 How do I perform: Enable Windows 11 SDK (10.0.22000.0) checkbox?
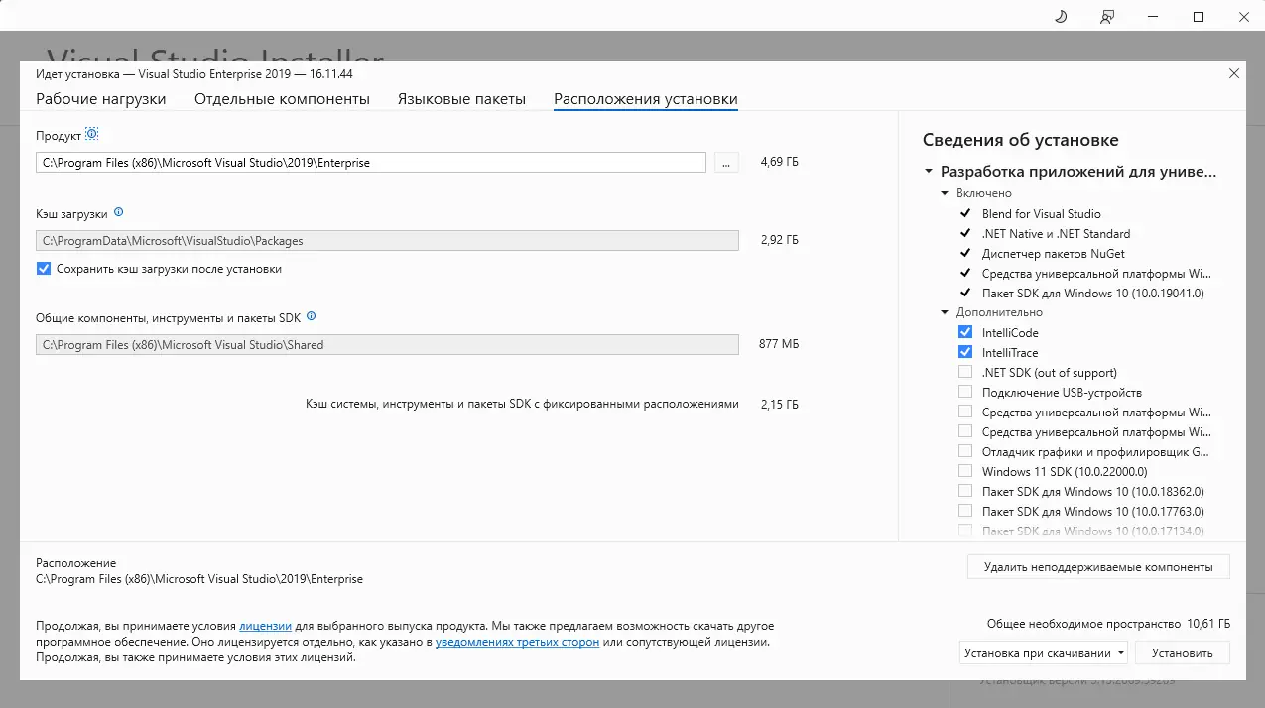[x=965, y=472]
